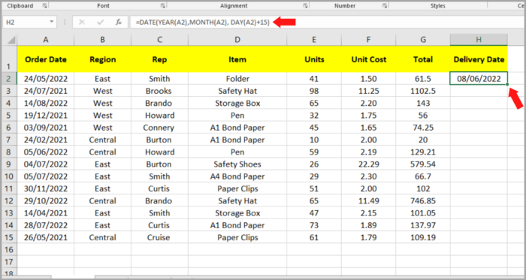This screenshot has width=526, height=280.
Task: Open the Alignment group dialog launcher
Action: [x=306, y=6]
